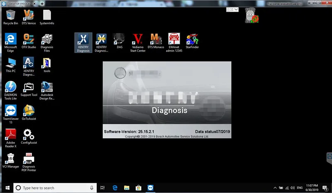Image resolution: width=332 pixels, height=193 pixels.
Task: Click the Type here to search box
Action: [x=55, y=188]
